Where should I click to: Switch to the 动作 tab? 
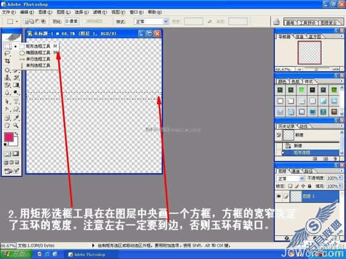pyautogui.click(x=303, y=126)
